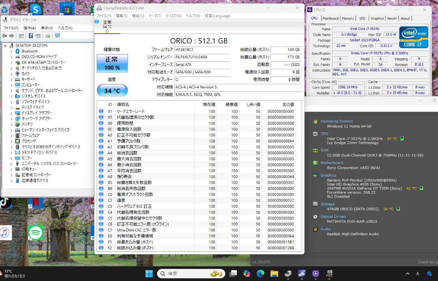Toggle the console tree icon in Device Manager
The height and width of the screenshot is (281, 438).
[21, 36]
